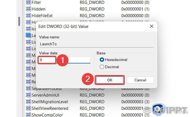Screen dimensions: 190x117
Task: Select the Filter entry name
Action: [36, 2]
